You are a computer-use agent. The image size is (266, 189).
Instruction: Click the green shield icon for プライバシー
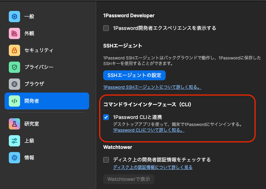point(14,67)
